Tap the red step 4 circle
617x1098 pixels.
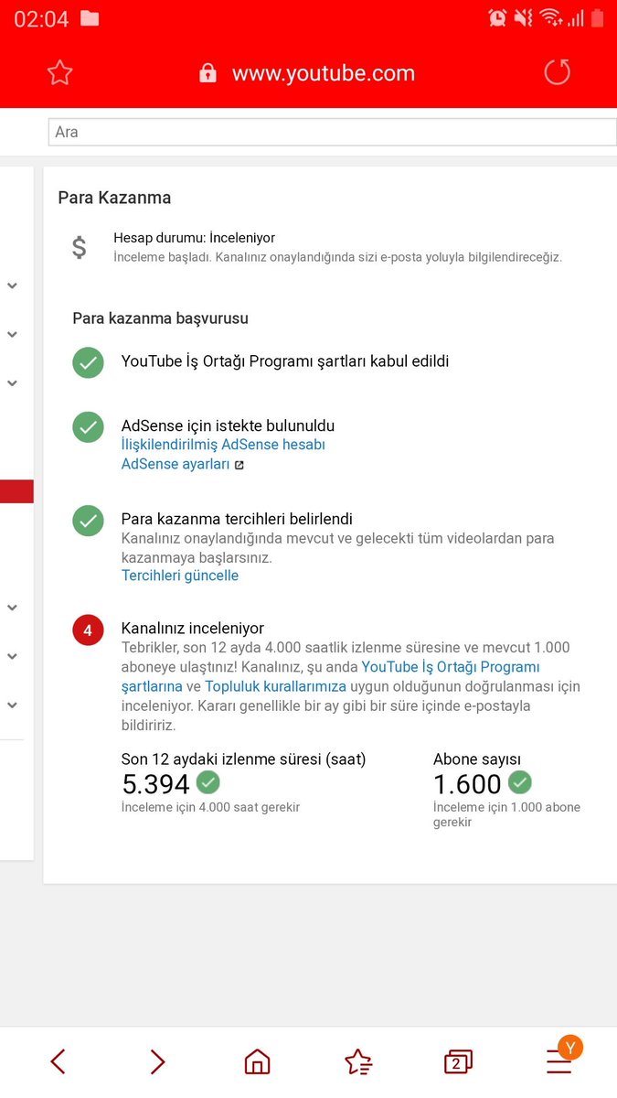click(x=88, y=630)
